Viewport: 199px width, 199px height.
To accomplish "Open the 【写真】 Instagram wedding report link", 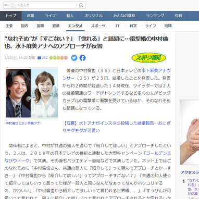I will [116, 127].
